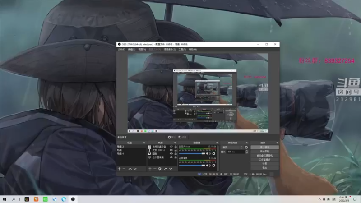Viewport: 361px width, 203px height.
Task: Click the Start Virtual Camera button
Action: click(x=264, y=155)
